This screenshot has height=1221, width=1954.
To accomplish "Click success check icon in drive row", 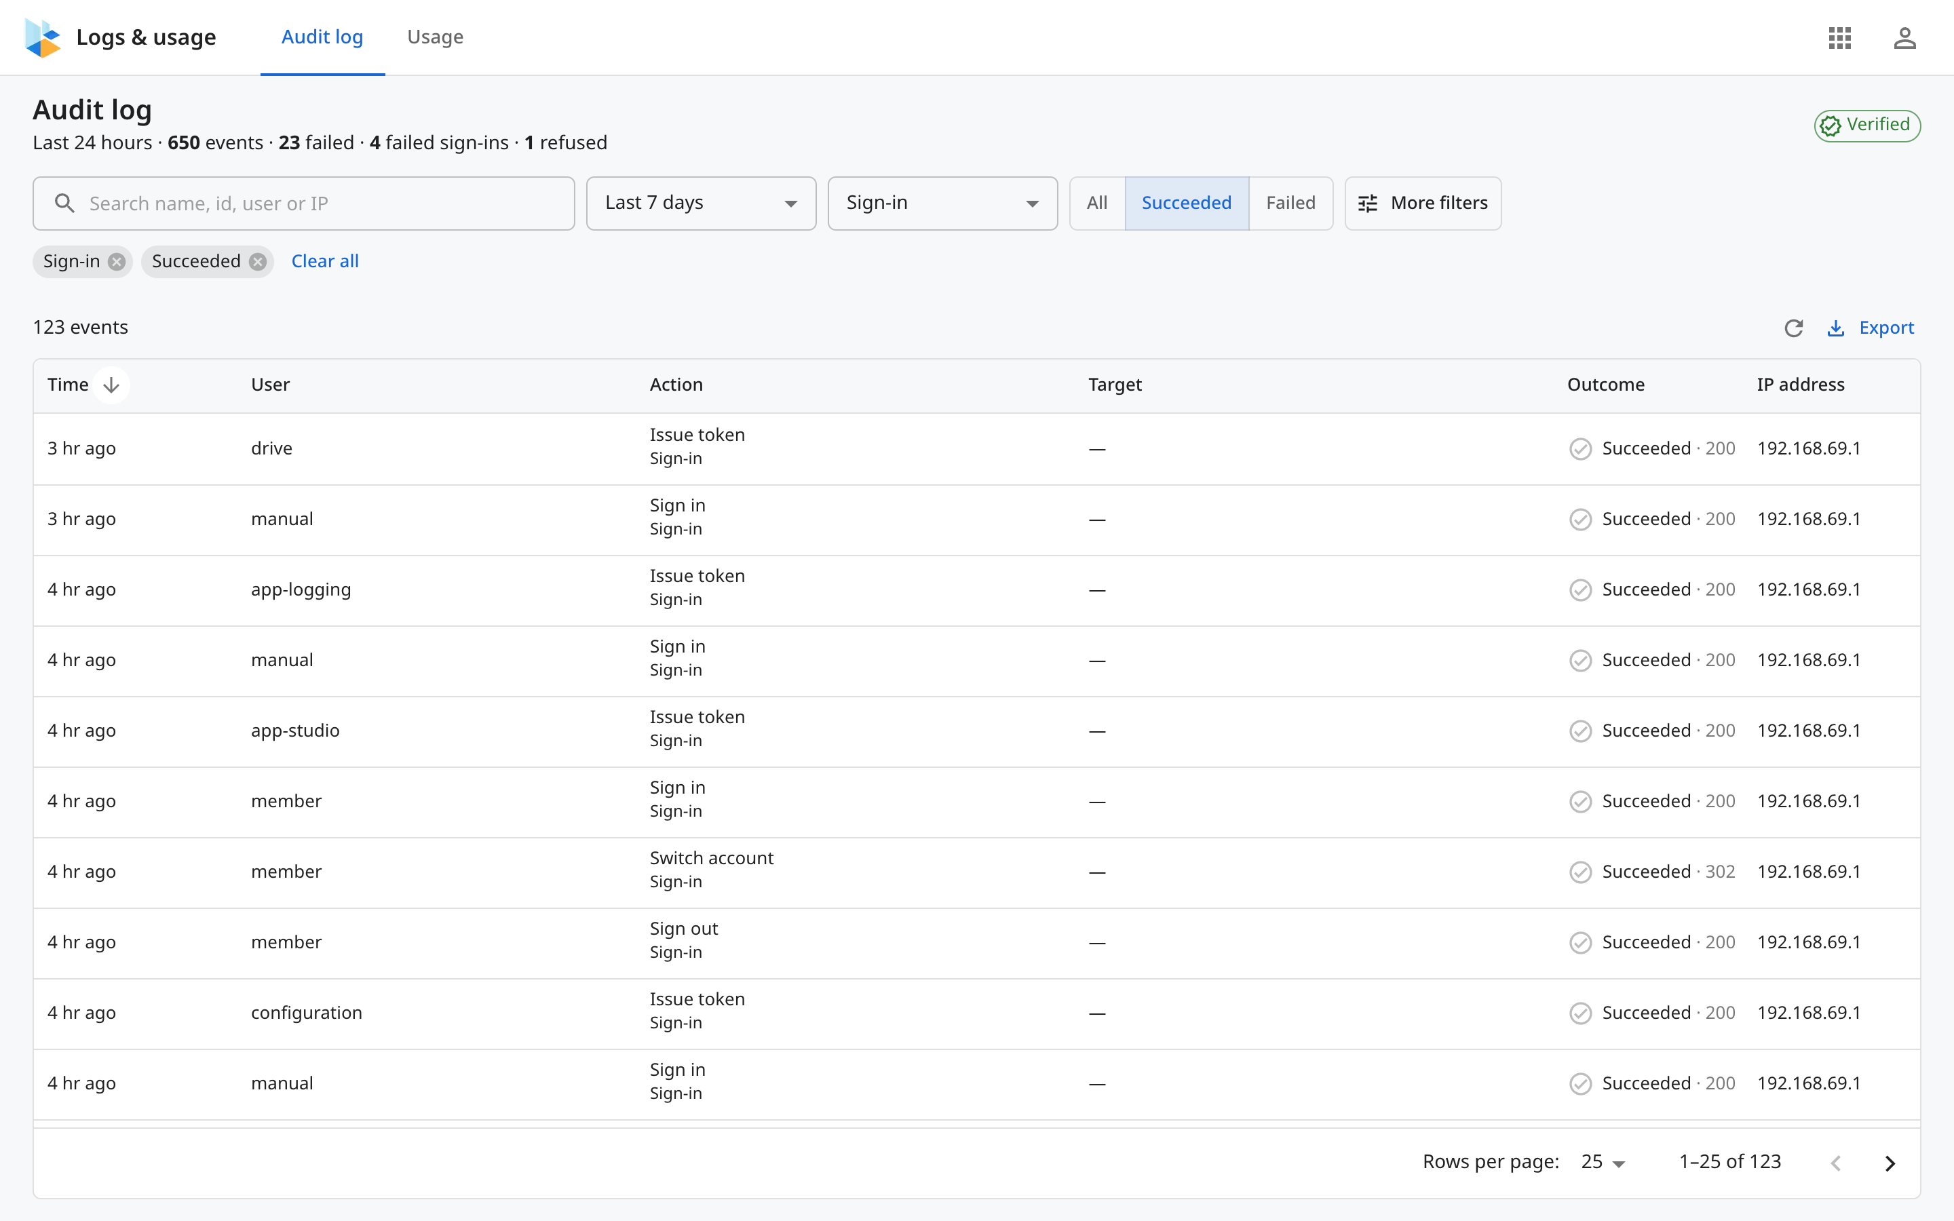I will [x=1580, y=449].
